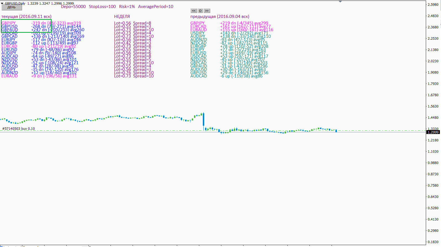Click the +219 dn (-4/345) avg299 value
This screenshot has width=441, height=247.
click(x=244, y=23)
